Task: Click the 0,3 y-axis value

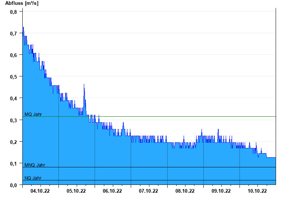Action: (x=13, y=120)
